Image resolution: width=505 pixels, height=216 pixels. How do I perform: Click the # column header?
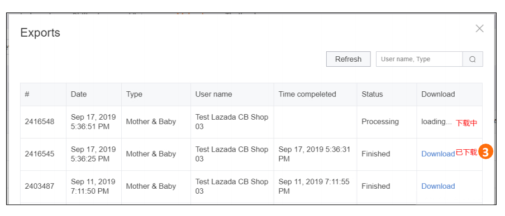pos(27,94)
